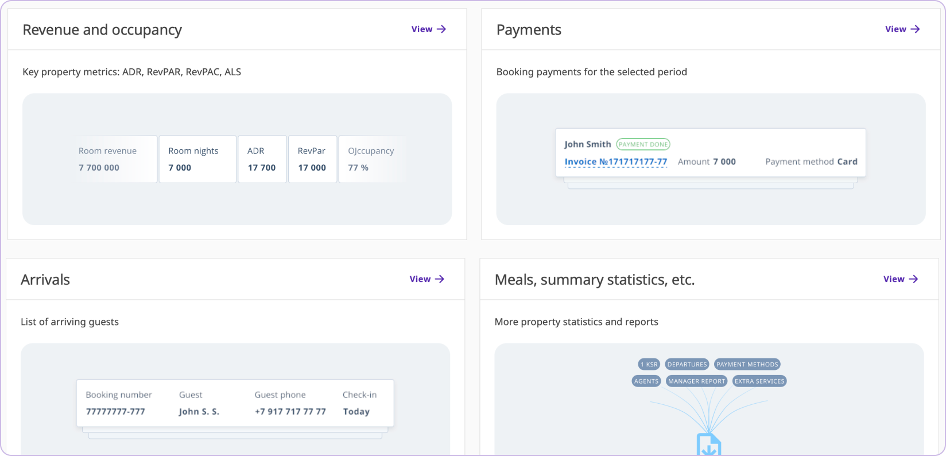
Task: Click the Key property metrics description text
Action: pyautogui.click(x=132, y=72)
